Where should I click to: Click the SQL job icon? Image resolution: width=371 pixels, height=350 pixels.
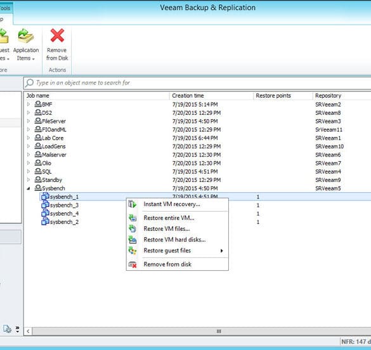tap(38, 171)
